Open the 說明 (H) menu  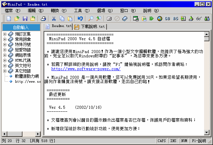[x=151, y=11]
